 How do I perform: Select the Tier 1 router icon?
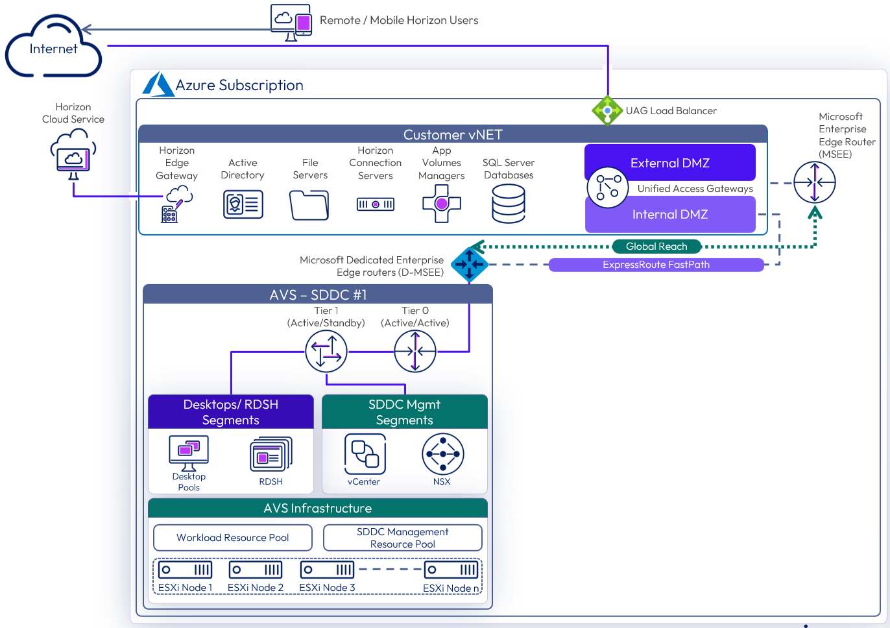tap(326, 352)
